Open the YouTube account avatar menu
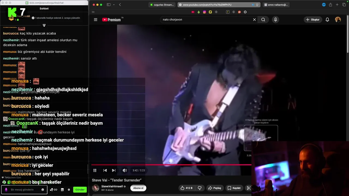 (338, 20)
